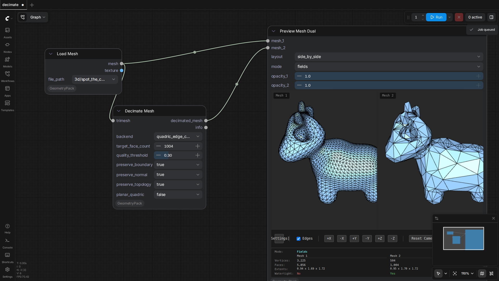Open minimap settings sliders icon
This screenshot has width=499, height=281.
[x=437, y=218]
